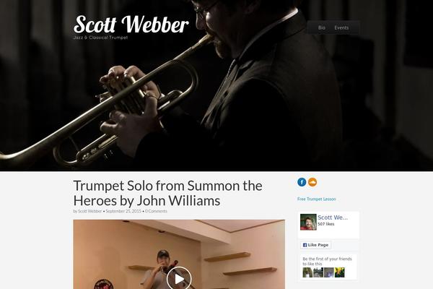The image size is (433, 289).
Task: Select the second friend thumbnail in the Facebook widget
Action: coord(318,272)
